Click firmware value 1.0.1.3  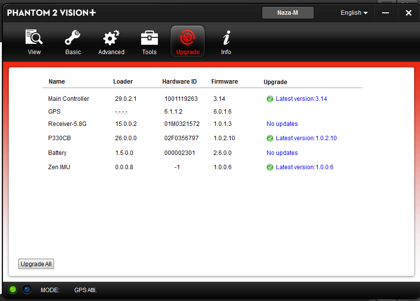[x=223, y=124]
